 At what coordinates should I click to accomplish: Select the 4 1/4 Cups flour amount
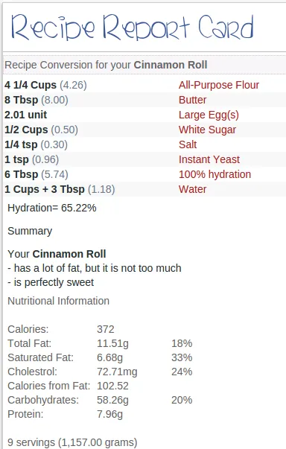pyautogui.click(x=31, y=85)
